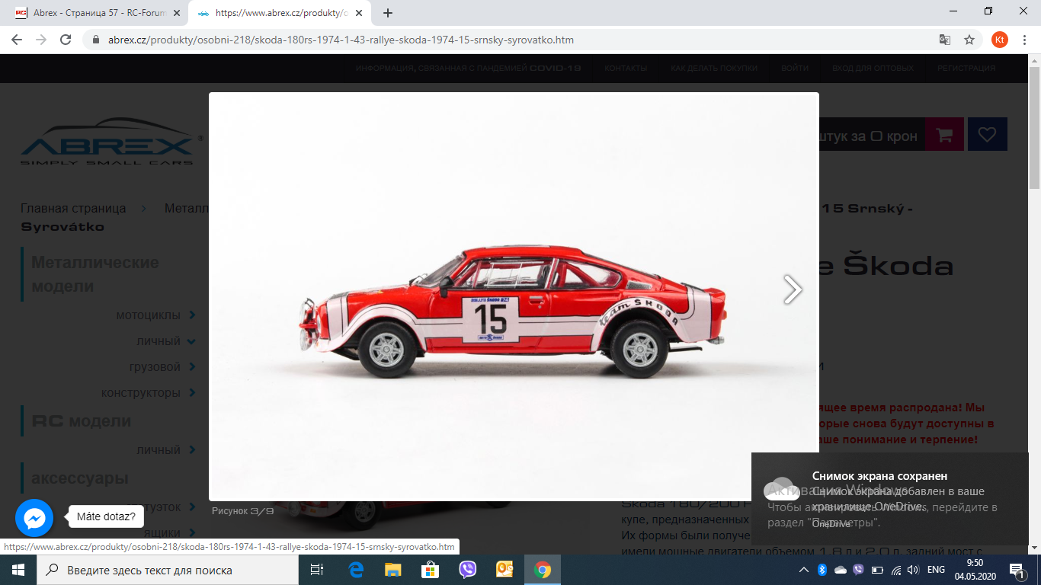
Task: Click the address bar URL
Action: [x=341, y=40]
